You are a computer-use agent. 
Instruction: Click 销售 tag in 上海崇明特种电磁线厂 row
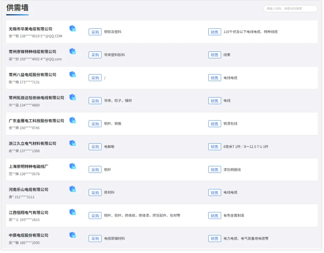click(215, 170)
